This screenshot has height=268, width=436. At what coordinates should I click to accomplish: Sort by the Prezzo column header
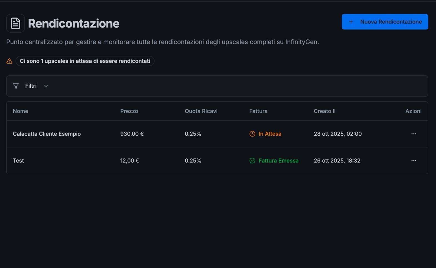129,111
